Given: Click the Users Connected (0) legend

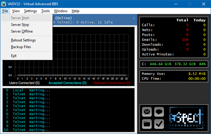Looking at the screenshot, I should click(24, 83).
